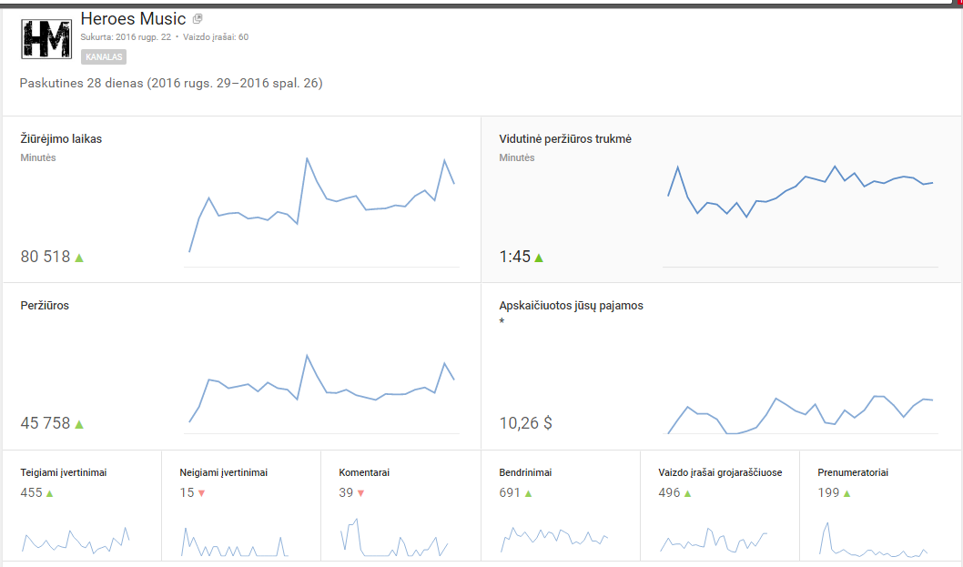Click the 1:45 average duration value
The width and height of the screenshot is (963, 567).
point(514,257)
